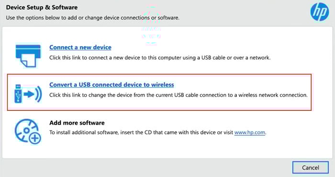
Task: Click the USB-to-wireless conversion icon
Action: click(x=28, y=94)
